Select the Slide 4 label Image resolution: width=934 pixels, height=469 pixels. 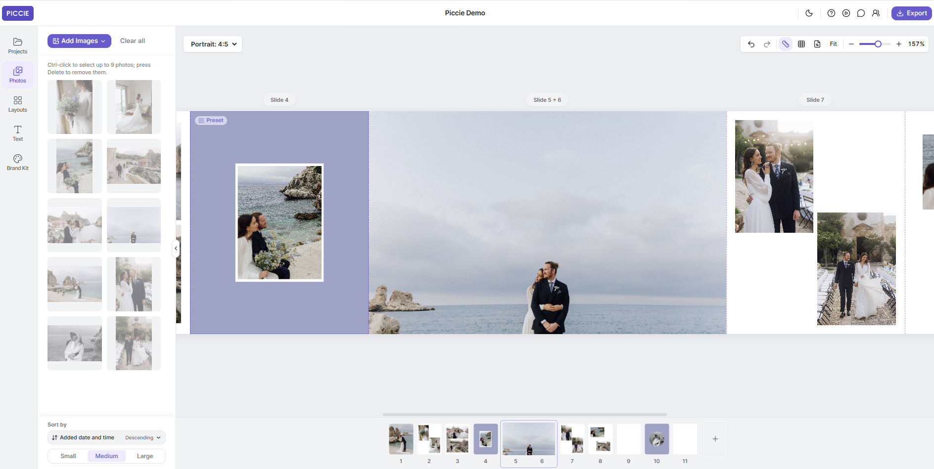point(280,100)
